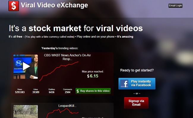
Task: Click the Facebook f logo icon
Action: [x=124, y=83]
